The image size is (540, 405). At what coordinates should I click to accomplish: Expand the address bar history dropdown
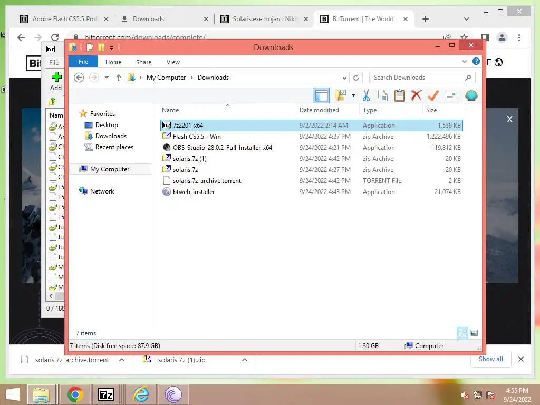(x=344, y=78)
